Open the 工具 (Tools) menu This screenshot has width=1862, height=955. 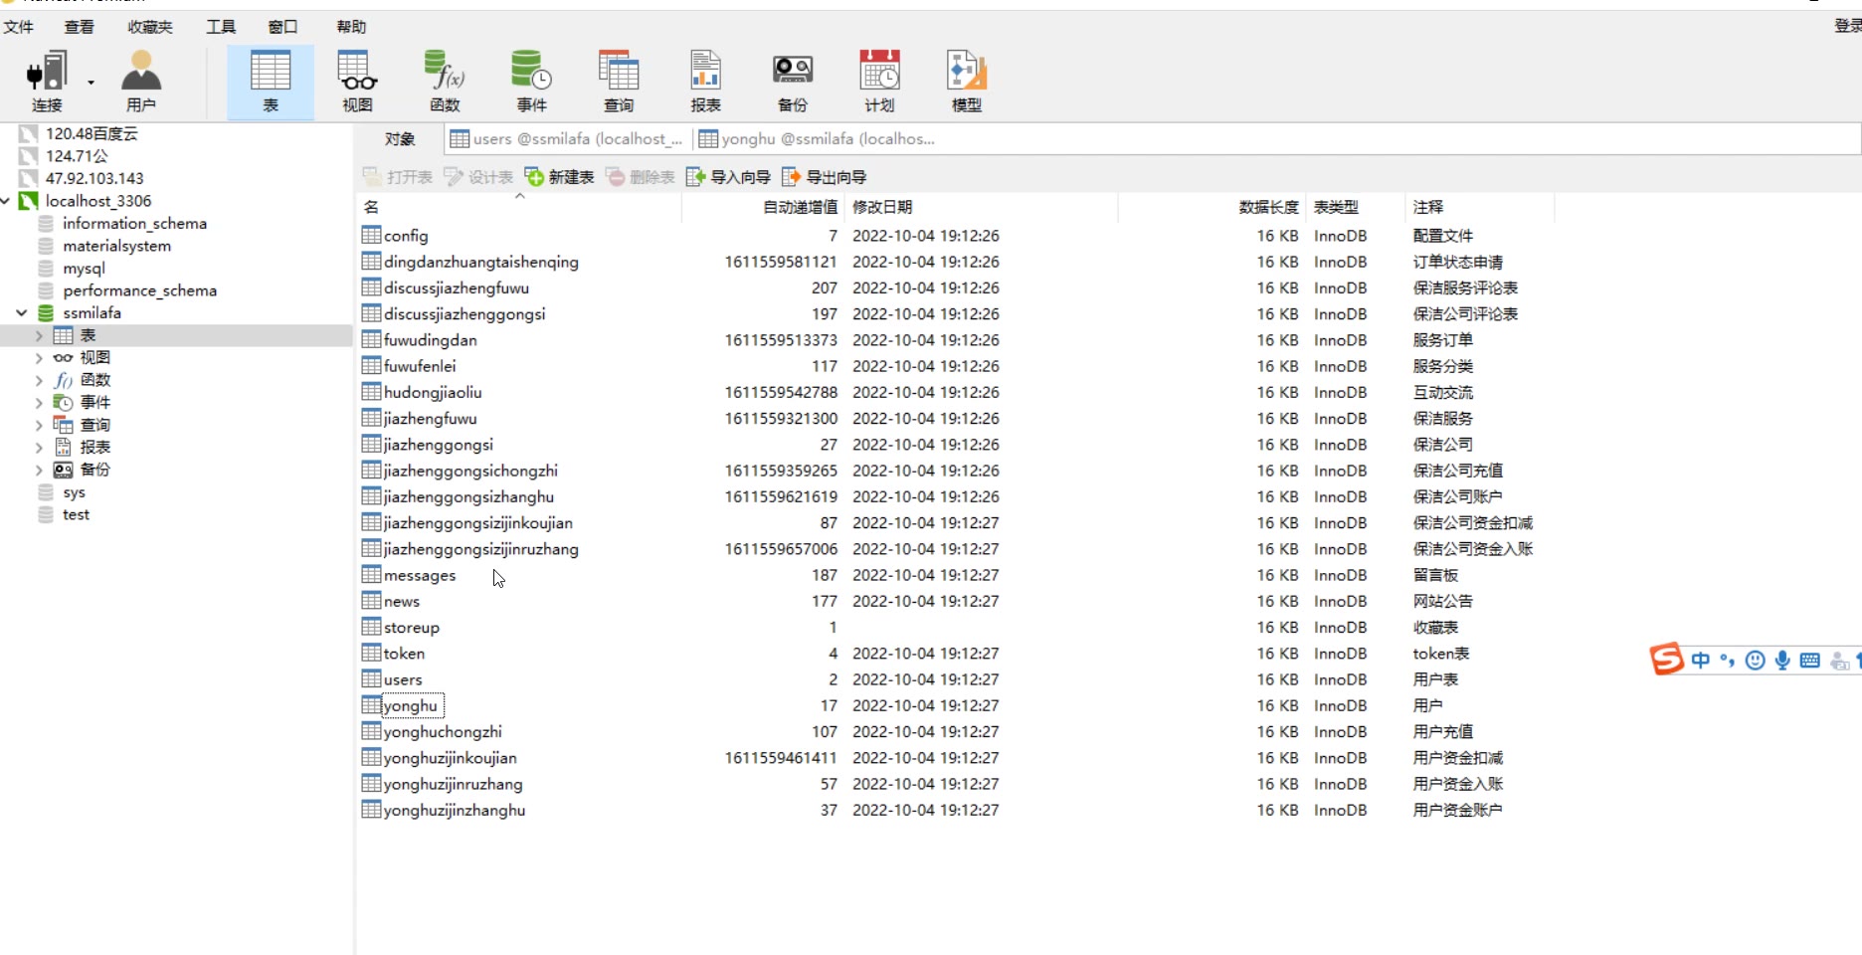point(221,27)
